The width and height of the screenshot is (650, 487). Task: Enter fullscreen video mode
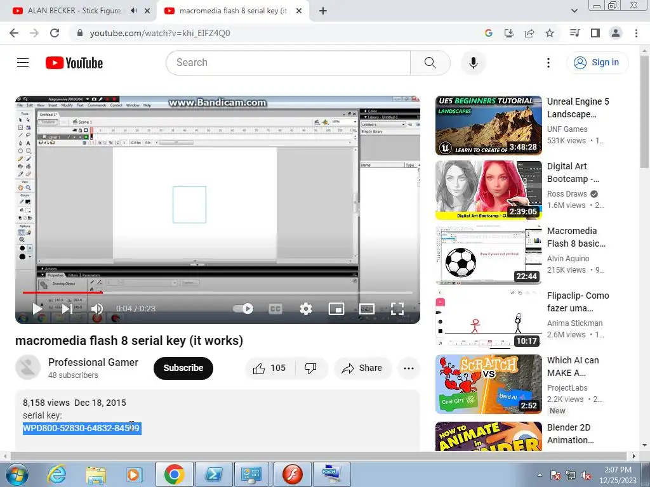click(x=397, y=309)
